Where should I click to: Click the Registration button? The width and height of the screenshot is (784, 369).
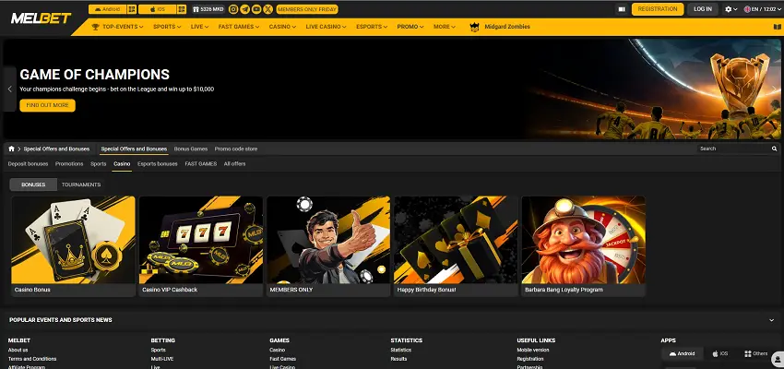(658, 9)
